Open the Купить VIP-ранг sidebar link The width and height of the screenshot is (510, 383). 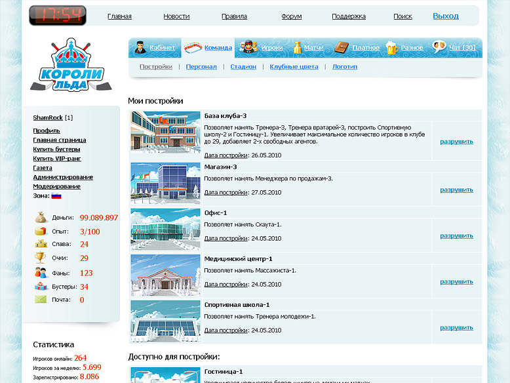coord(57,158)
